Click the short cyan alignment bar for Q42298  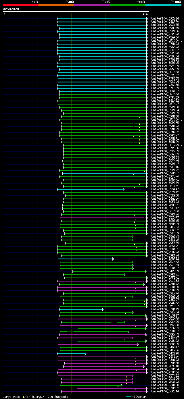pos(72,353)
